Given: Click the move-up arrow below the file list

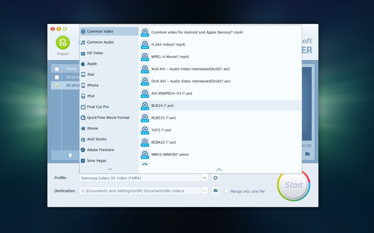Looking at the screenshot, I should (70, 155).
